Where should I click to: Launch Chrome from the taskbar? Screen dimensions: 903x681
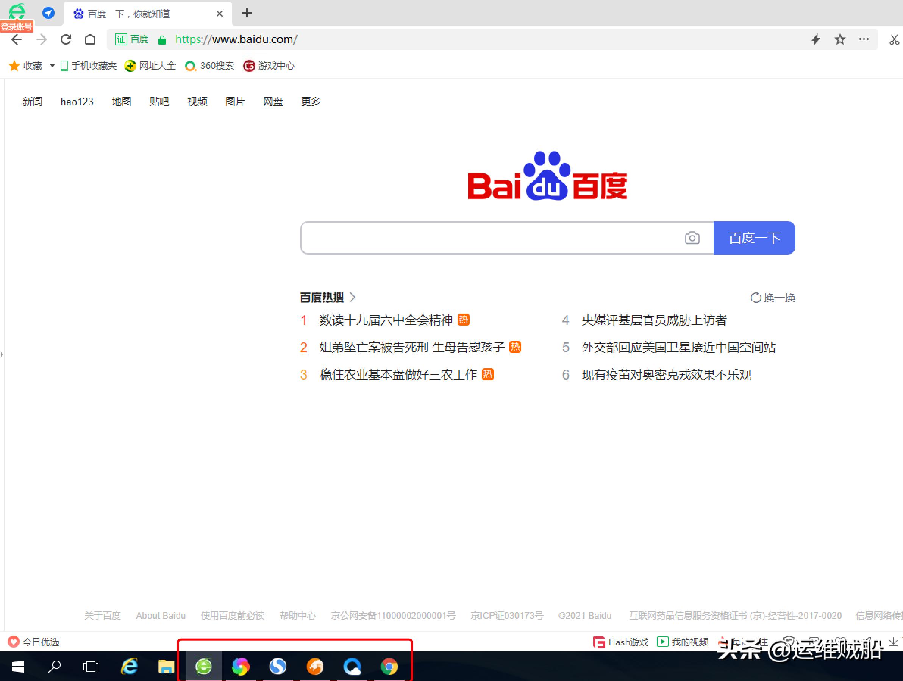[389, 667]
